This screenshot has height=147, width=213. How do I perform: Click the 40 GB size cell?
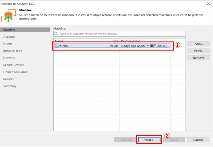[x=109, y=46]
